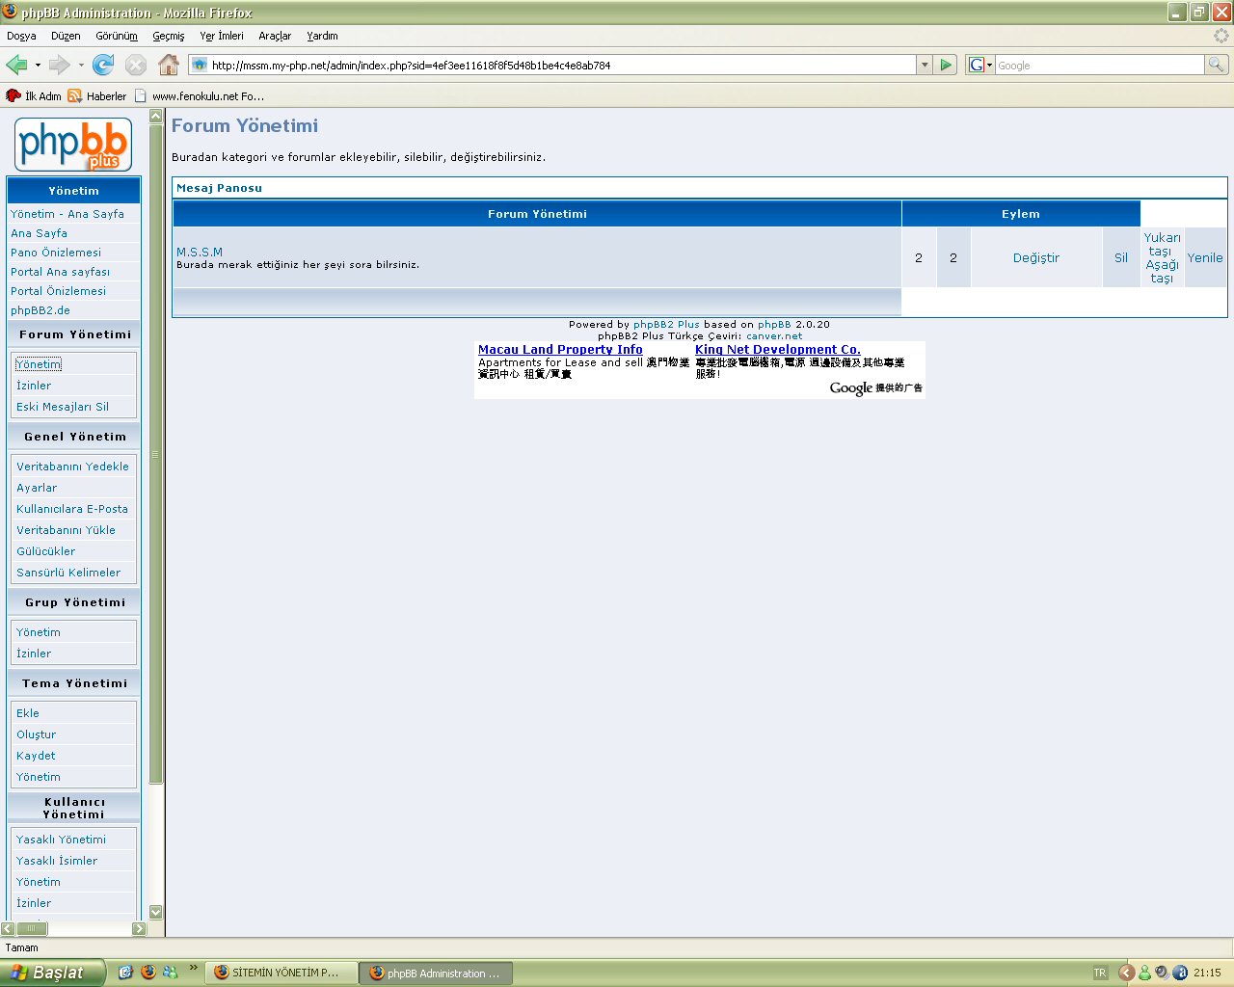Show hidden tray icons with the arrow

[1125, 973]
